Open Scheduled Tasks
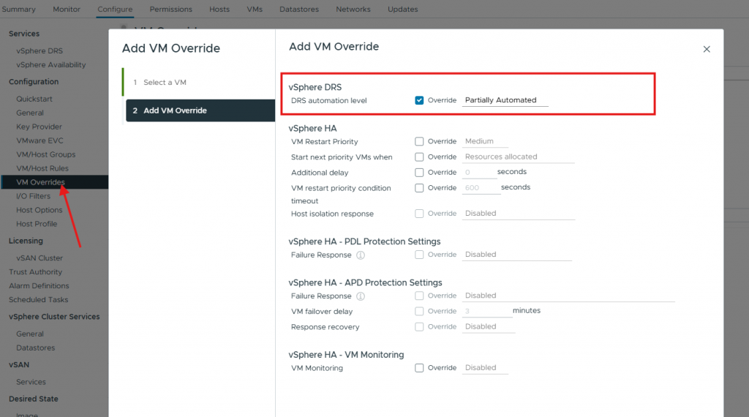Viewport: 749px width, 417px height. tap(38, 299)
